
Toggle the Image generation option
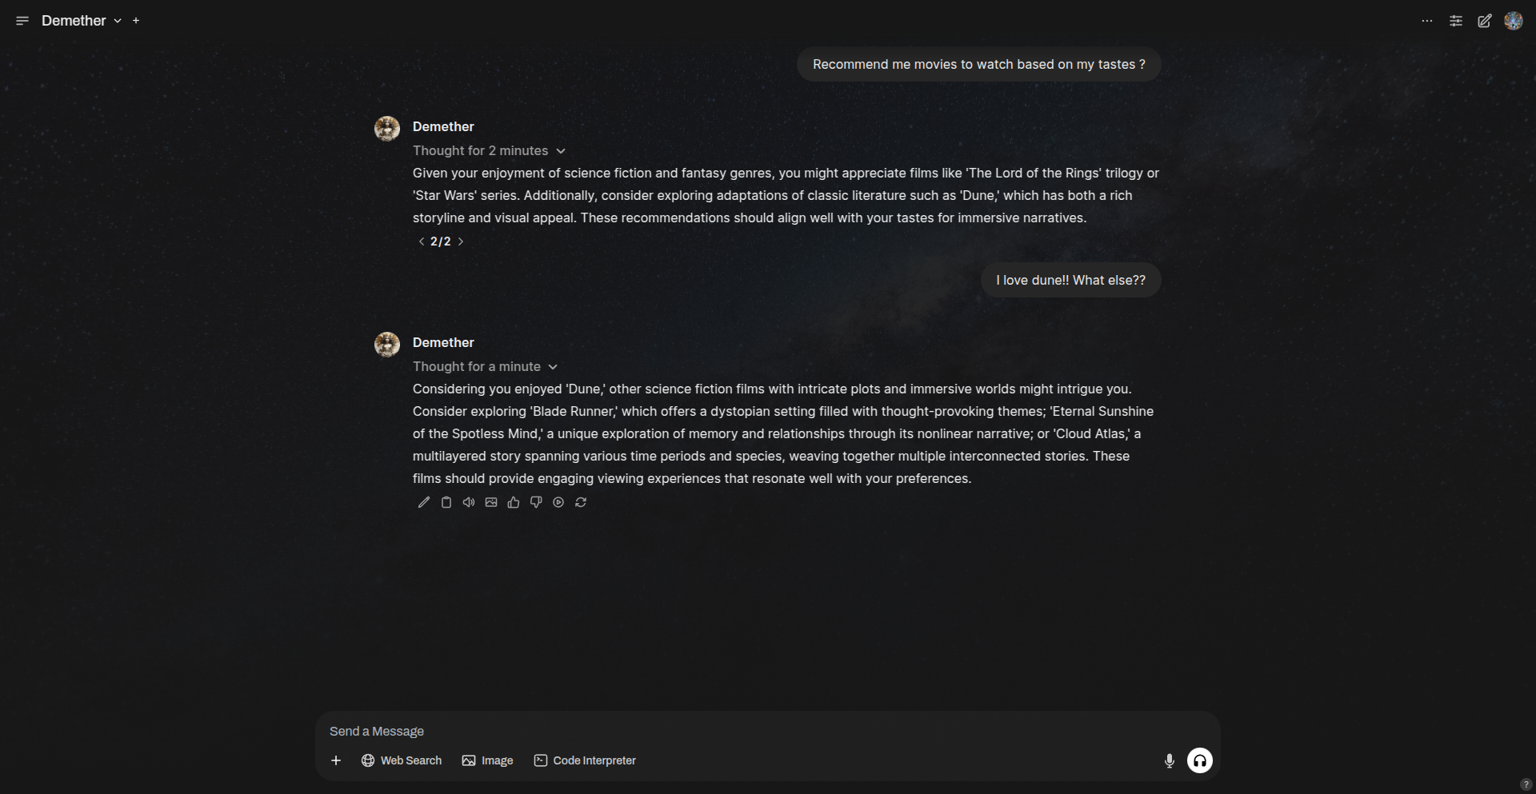point(488,760)
